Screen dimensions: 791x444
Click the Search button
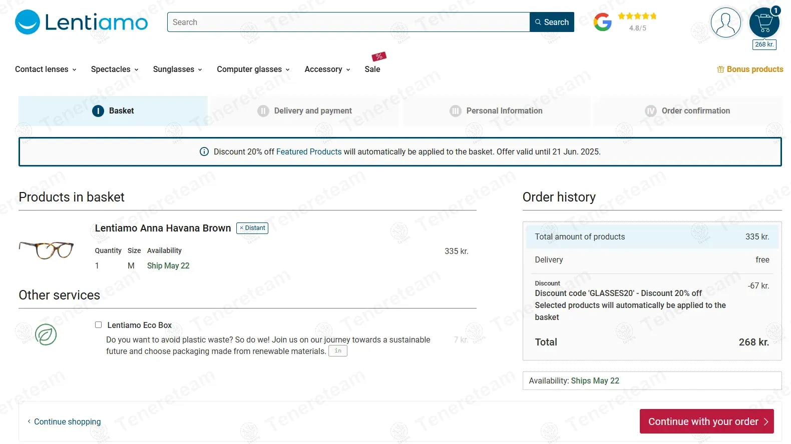point(552,22)
